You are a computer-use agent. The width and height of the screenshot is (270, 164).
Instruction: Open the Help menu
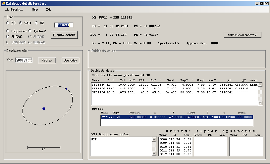point(35,9)
